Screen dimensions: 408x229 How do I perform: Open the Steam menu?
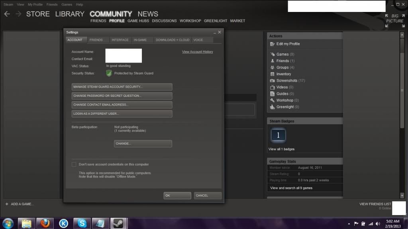tap(8, 4)
